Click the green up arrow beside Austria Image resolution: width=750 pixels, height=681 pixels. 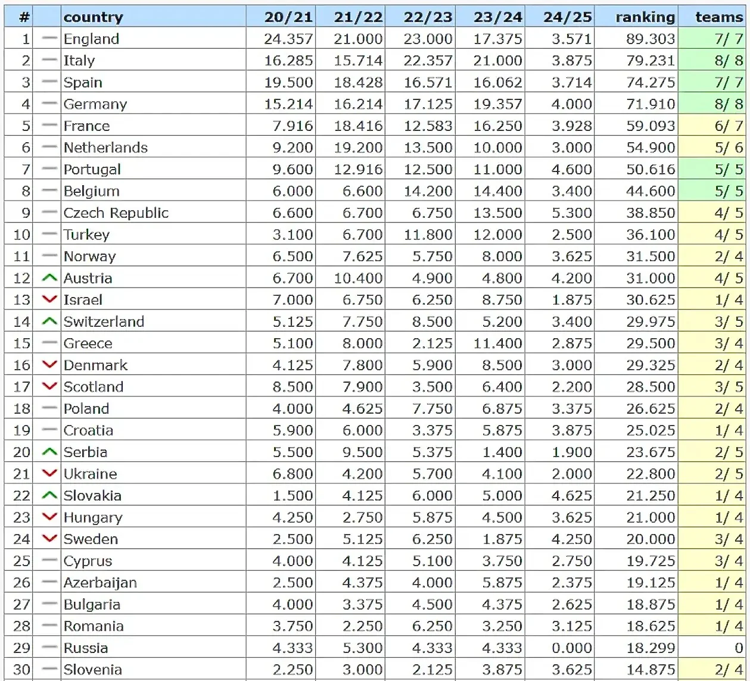(x=49, y=278)
